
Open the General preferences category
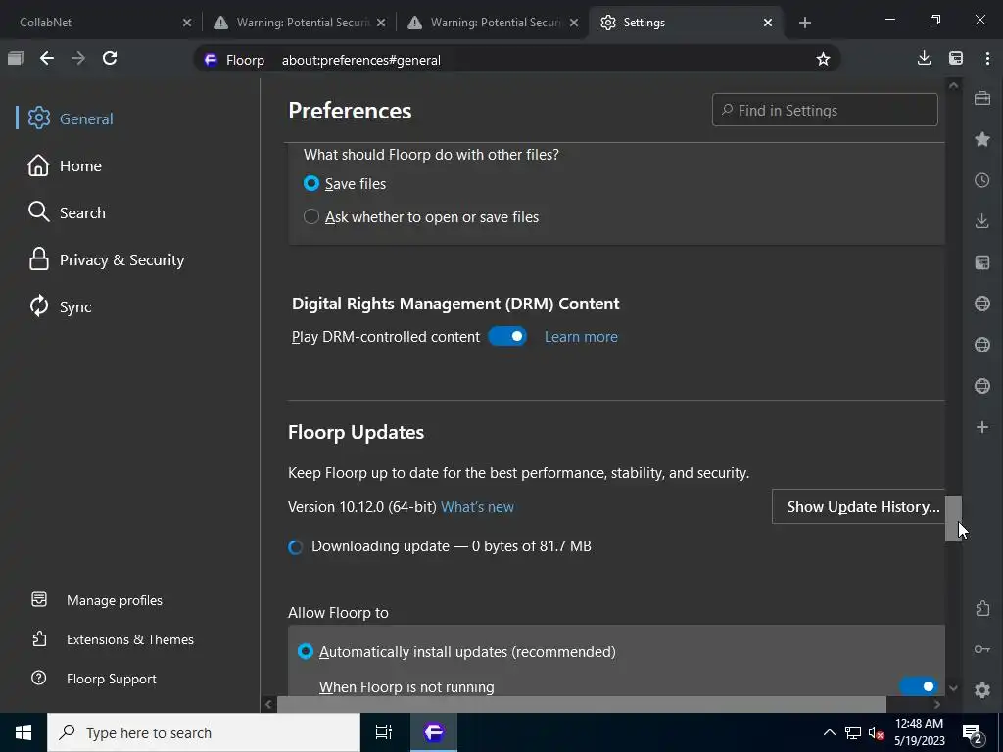click(71, 118)
